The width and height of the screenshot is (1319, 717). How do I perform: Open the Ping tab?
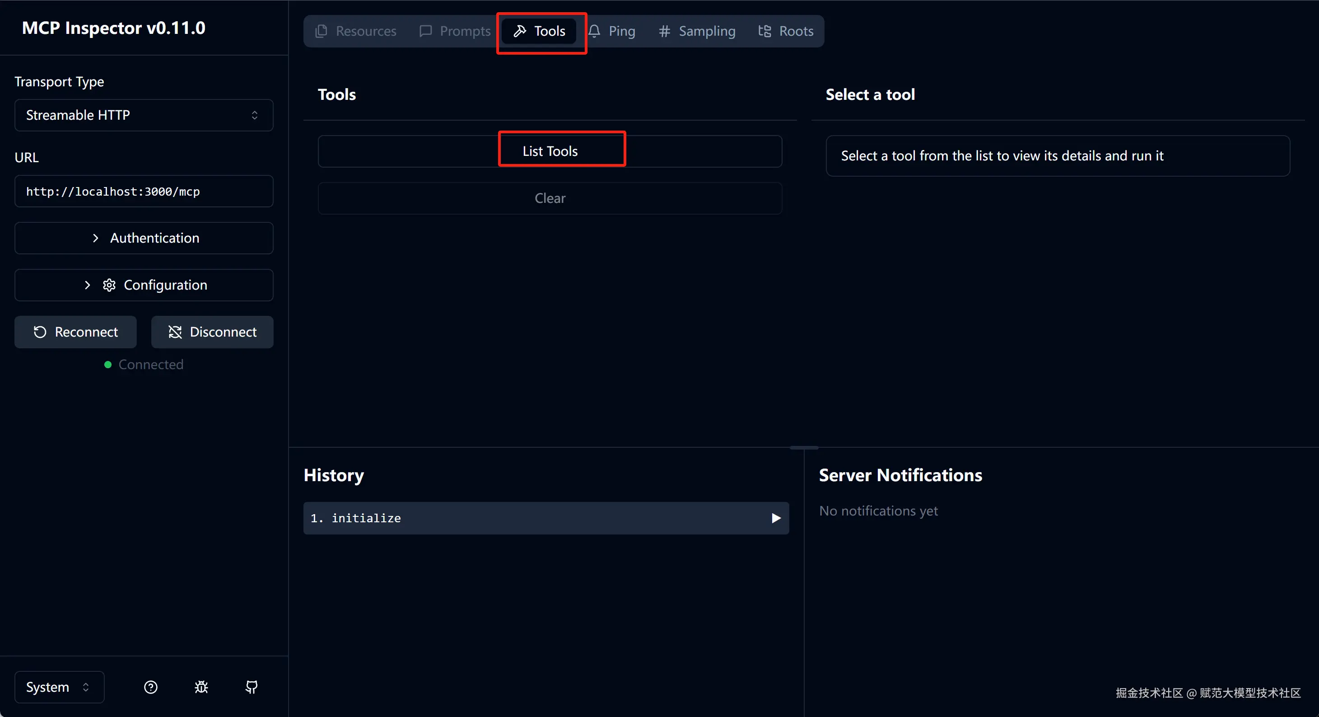(612, 31)
